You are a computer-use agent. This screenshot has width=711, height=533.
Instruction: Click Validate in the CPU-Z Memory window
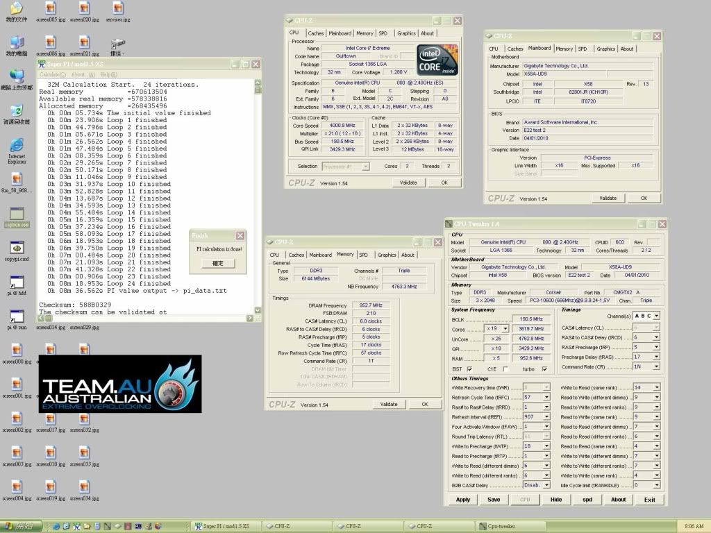click(x=389, y=404)
